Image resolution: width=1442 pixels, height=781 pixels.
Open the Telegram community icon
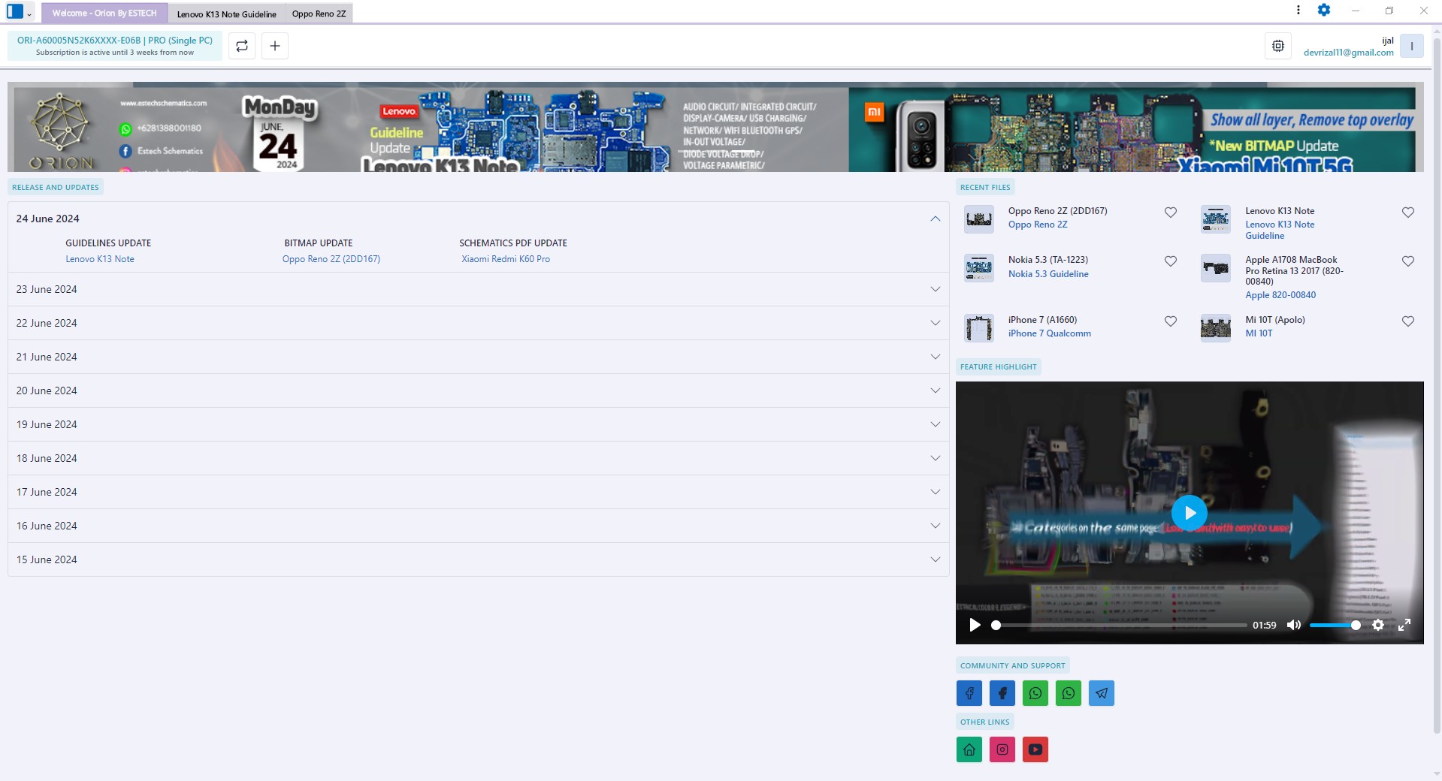[1101, 693]
